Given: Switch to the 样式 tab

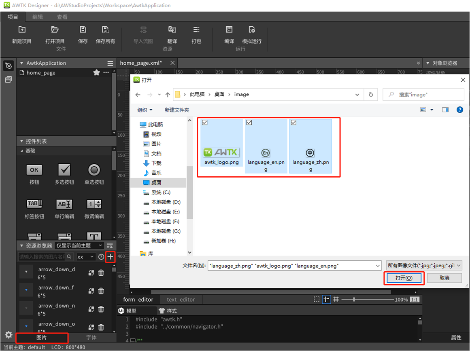Looking at the screenshot, I should pos(168,311).
